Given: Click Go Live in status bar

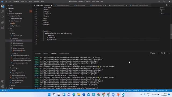Looking at the screenshot, I should click(x=160, y=91).
